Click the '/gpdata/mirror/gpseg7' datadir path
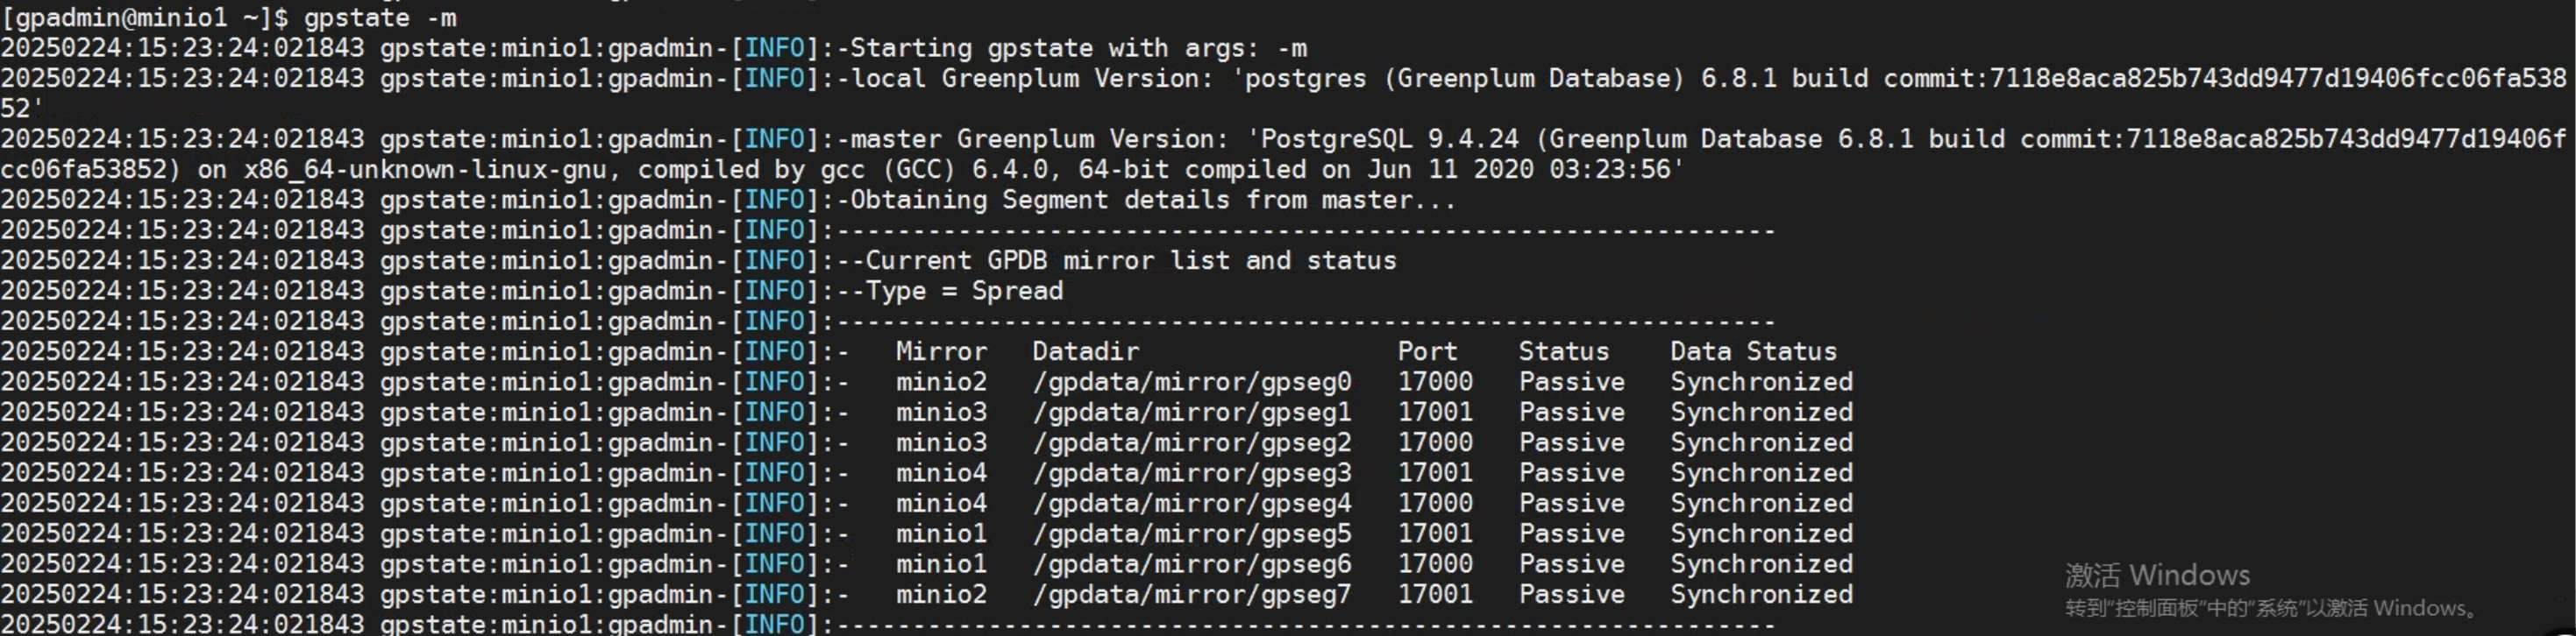The image size is (2576, 636). pyautogui.click(x=1192, y=595)
